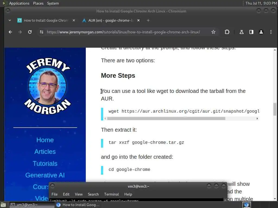Open the Extensions puzzle icon
The image size is (278, 208).
coord(227,32)
